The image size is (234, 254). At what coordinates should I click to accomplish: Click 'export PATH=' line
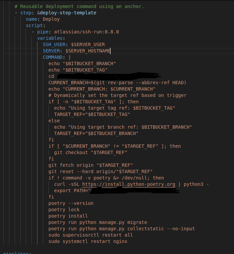tap(117, 190)
